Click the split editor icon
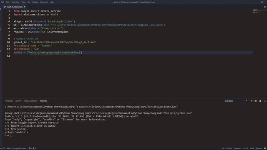Image resolution: width=267 pixels, height=150 pixels. tap(265, 7)
